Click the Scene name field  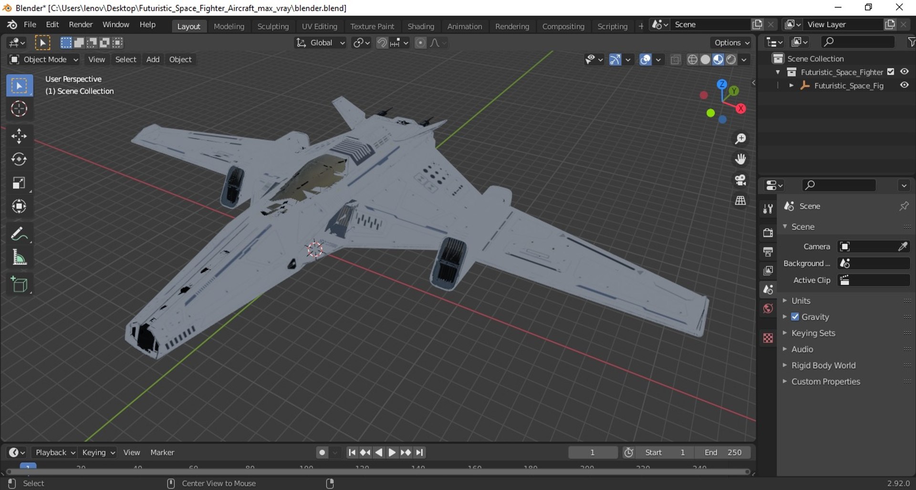pos(711,25)
